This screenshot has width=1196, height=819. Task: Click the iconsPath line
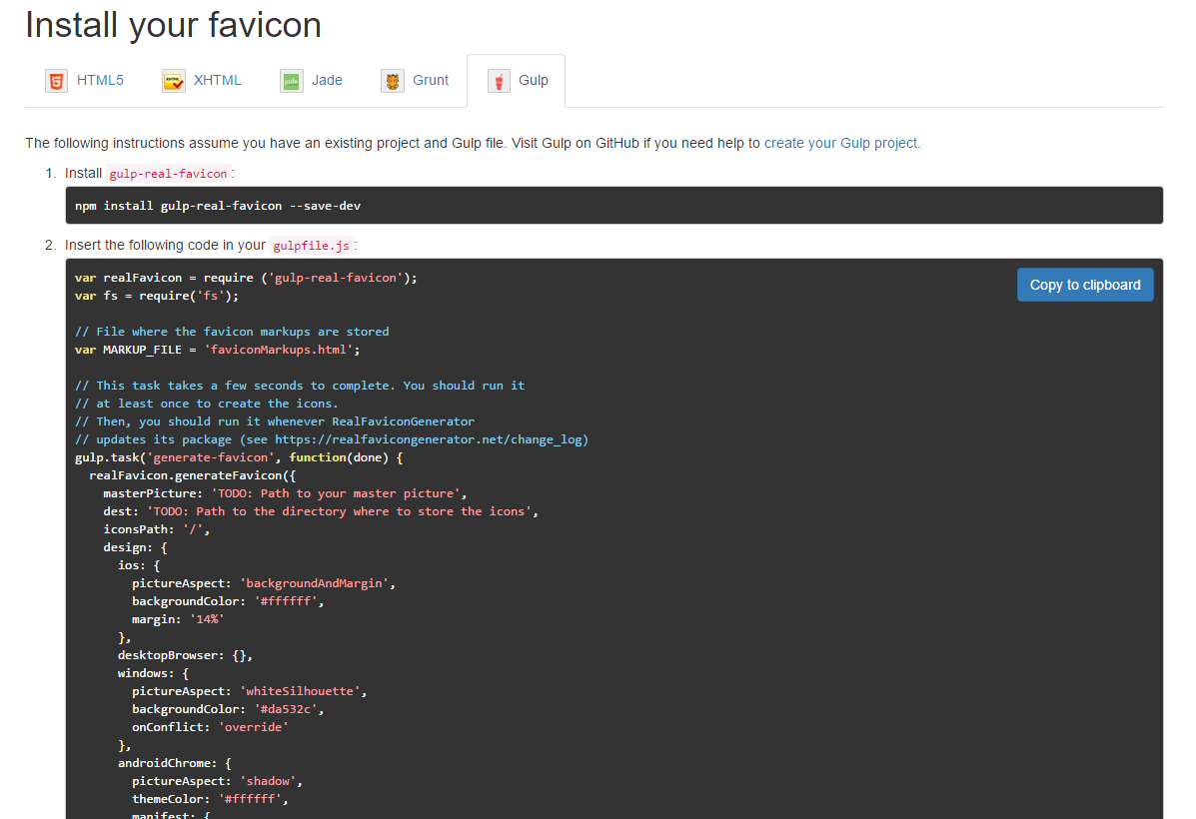tap(156, 530)
